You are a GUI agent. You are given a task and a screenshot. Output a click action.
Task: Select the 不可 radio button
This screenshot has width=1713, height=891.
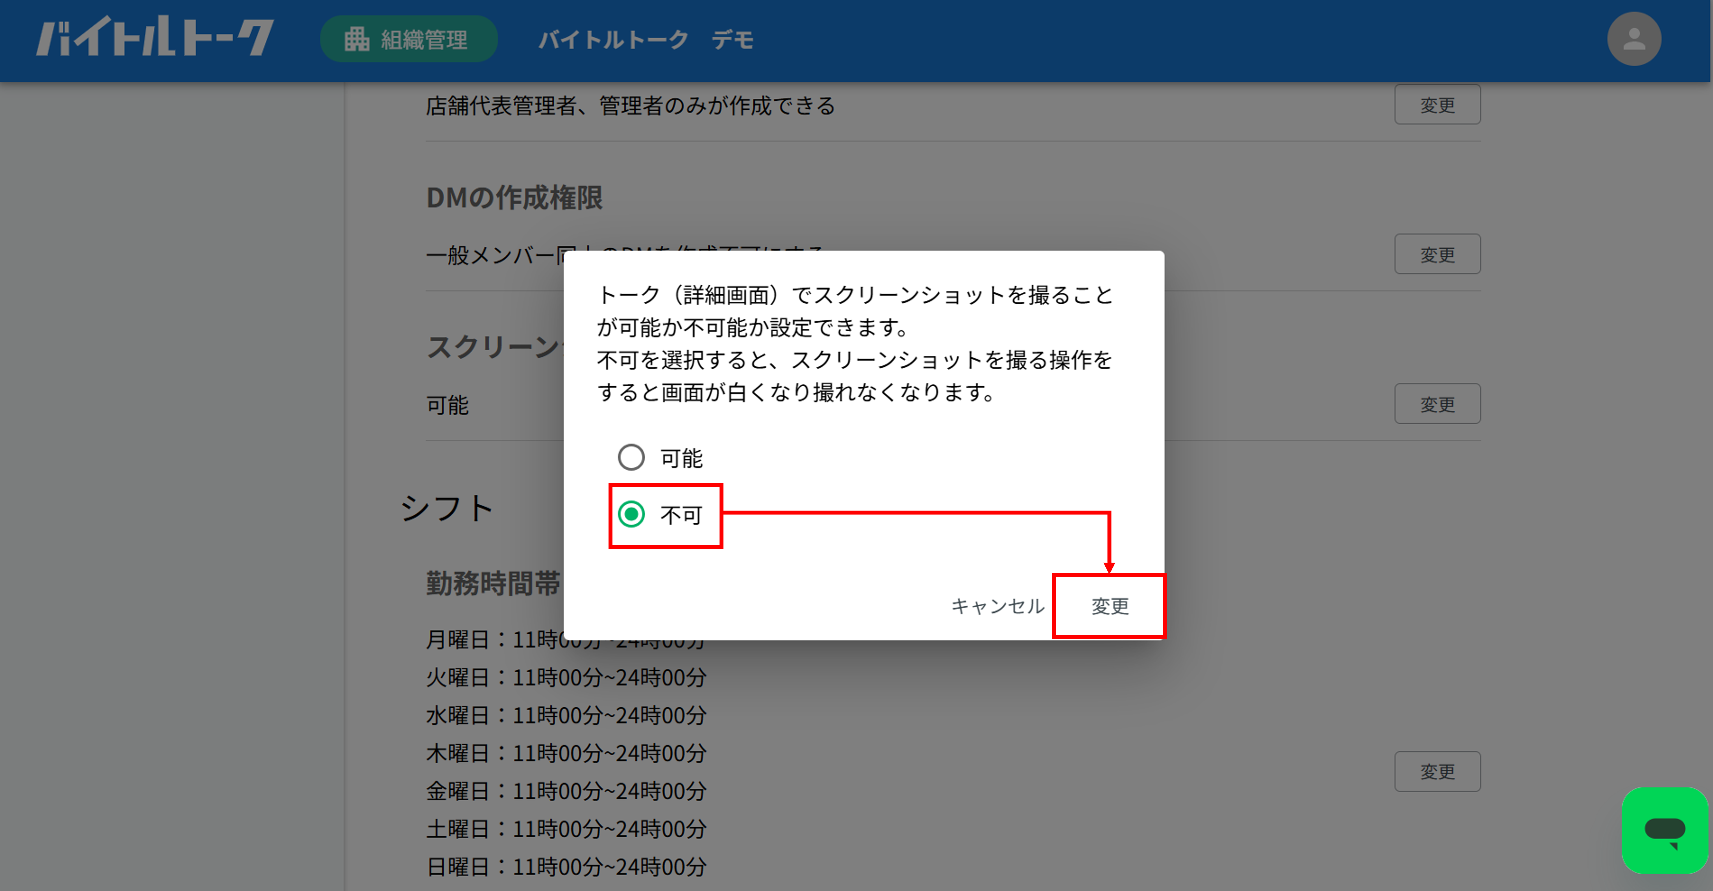tap(631, 514)
